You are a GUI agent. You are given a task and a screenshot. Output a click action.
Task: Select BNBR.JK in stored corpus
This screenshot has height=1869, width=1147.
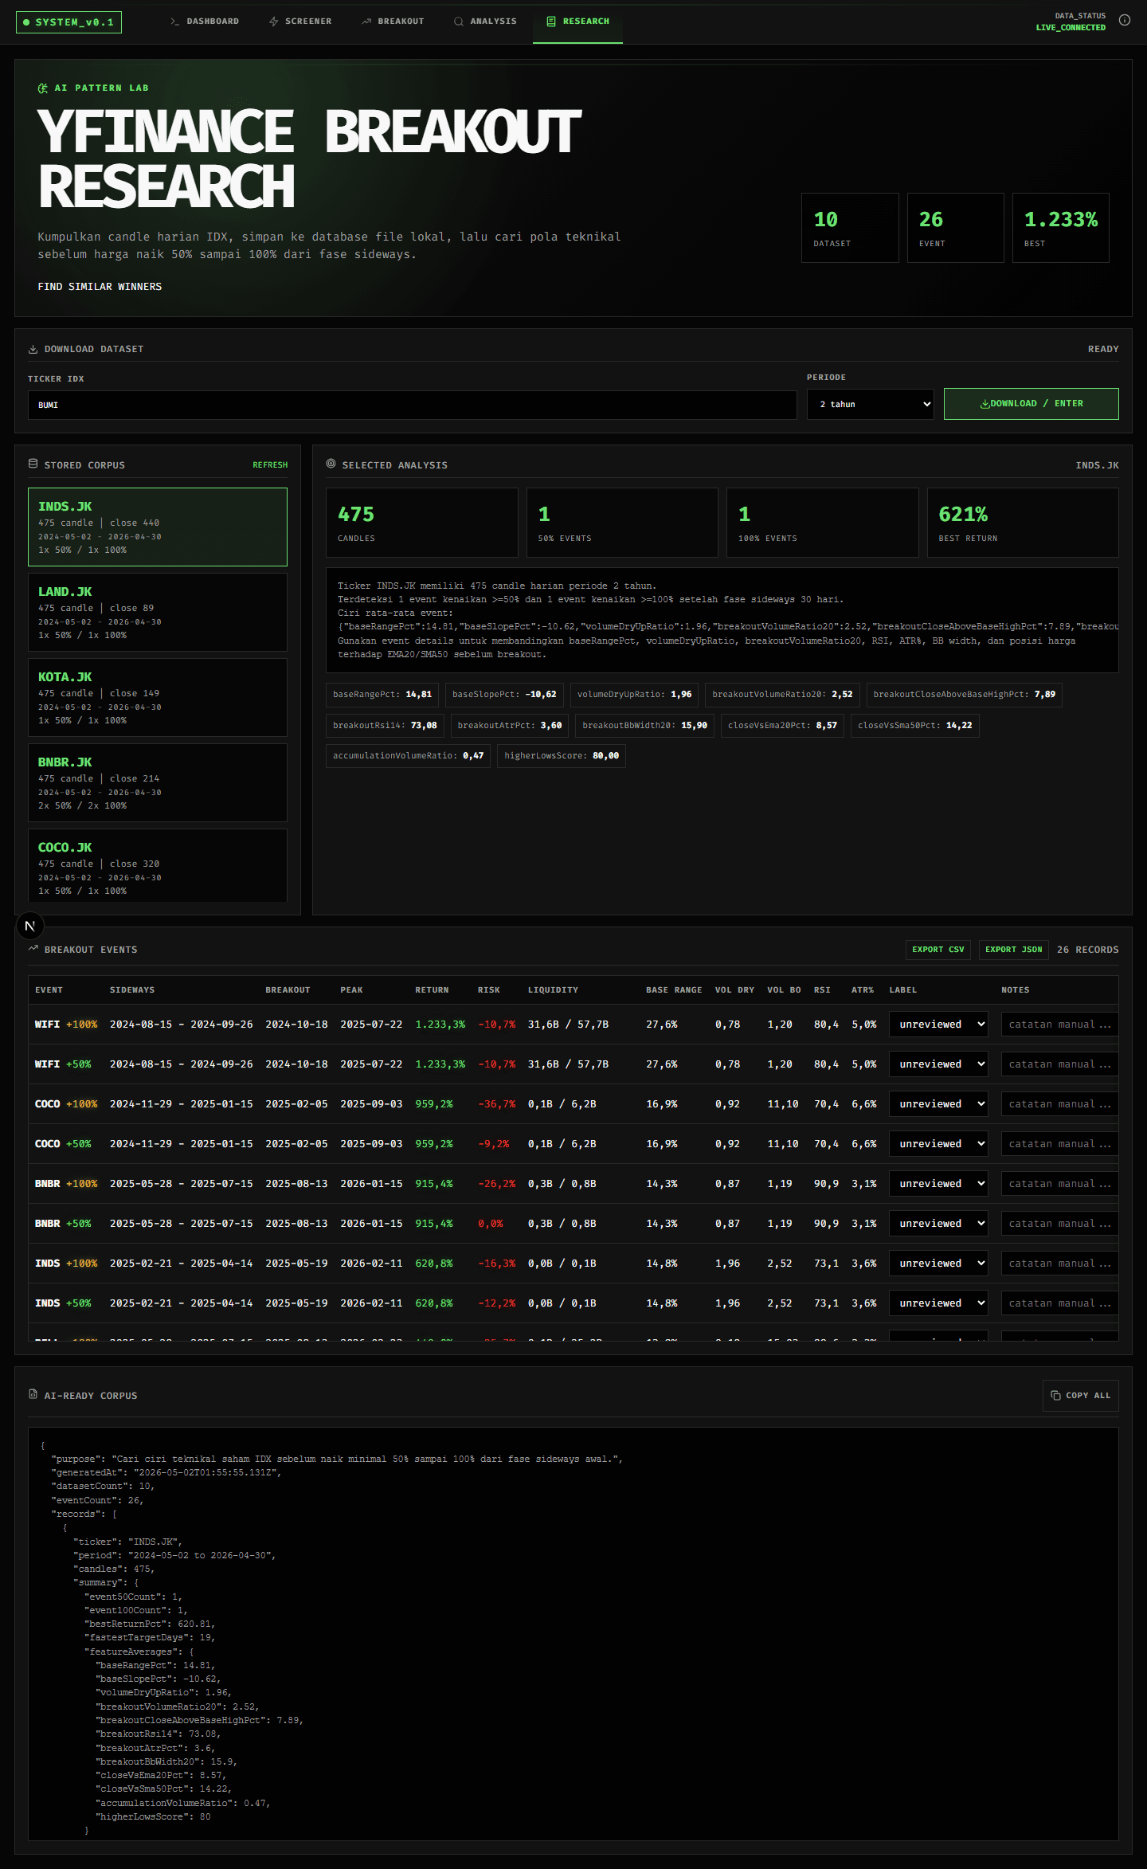coord(158,782)
